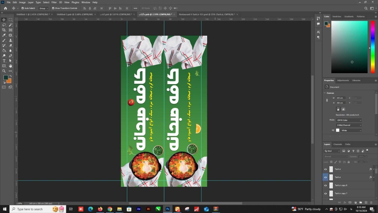Select the Pen tool
Viewport: 378px width, 213px height.
[x=11, y=56]
